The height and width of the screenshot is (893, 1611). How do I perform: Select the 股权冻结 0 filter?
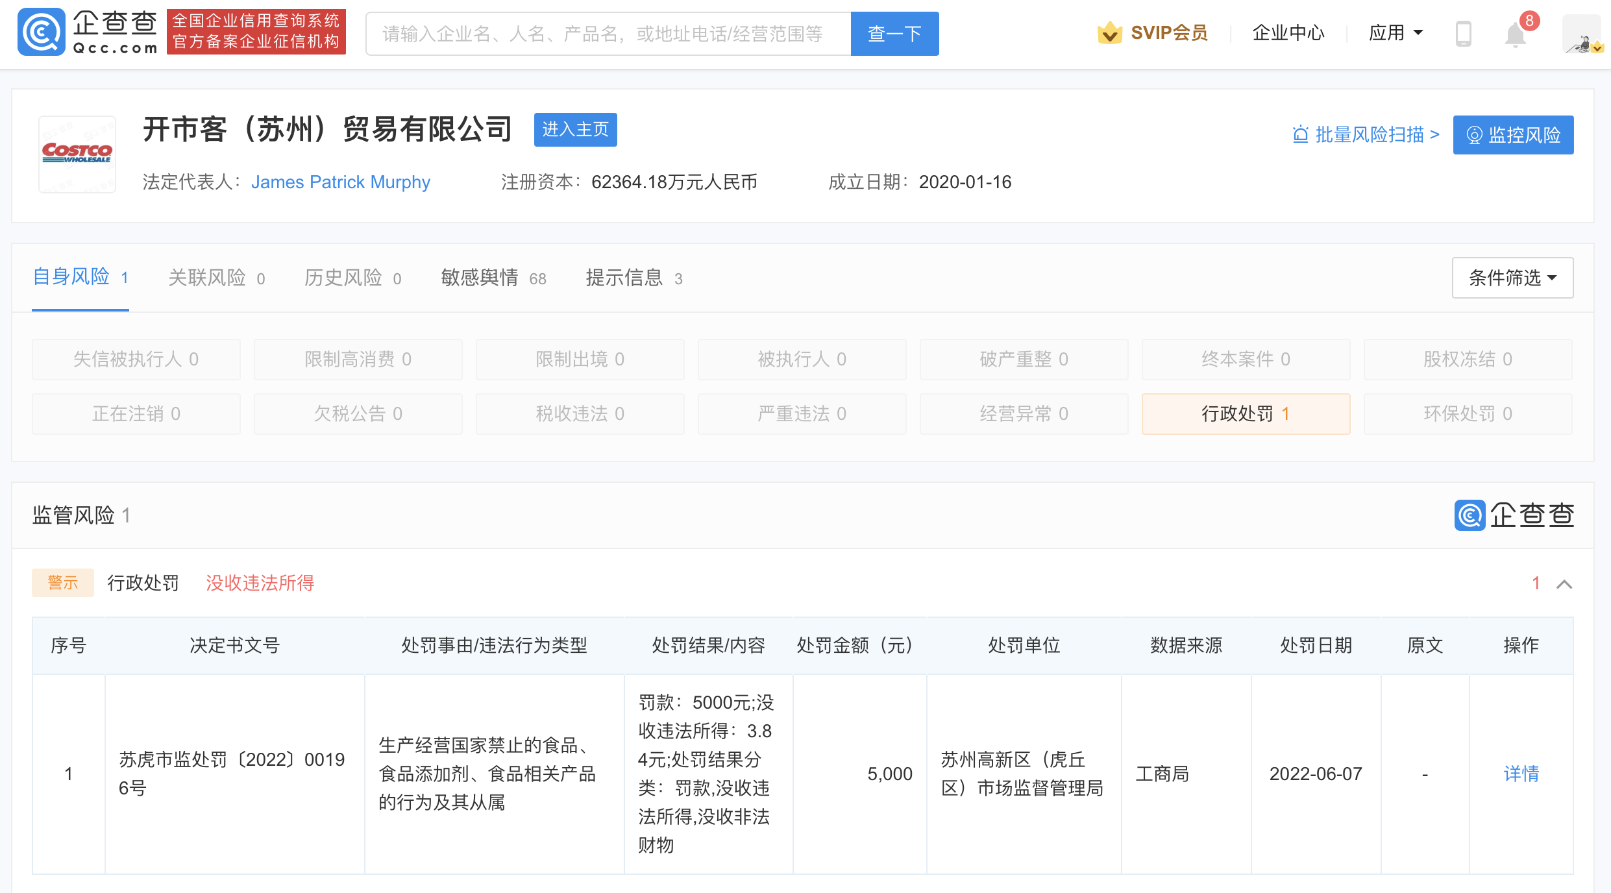pyautogui.click(x=1468, y=360)
